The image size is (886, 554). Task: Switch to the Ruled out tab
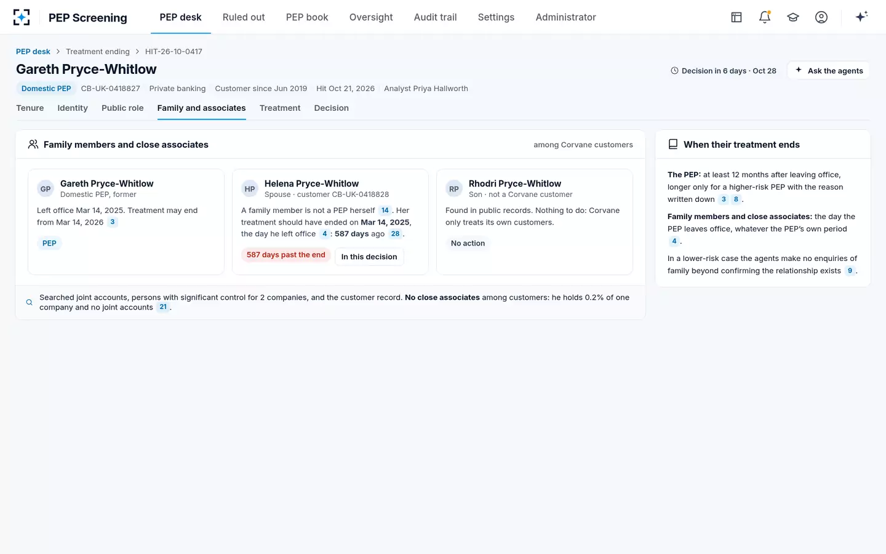tap(244, 17)
